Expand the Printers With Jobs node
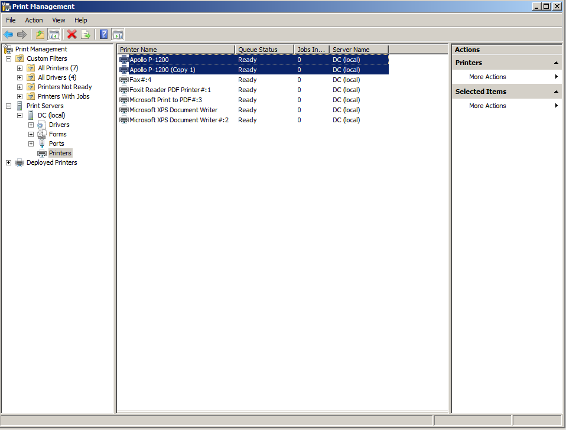566x430 pixels. [x=20, y=97]
